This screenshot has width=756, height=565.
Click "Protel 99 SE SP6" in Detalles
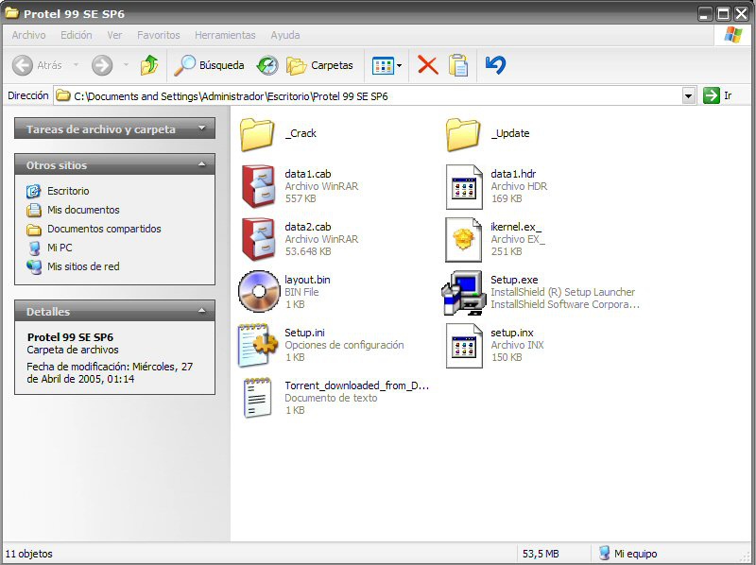tap(70, 337)
